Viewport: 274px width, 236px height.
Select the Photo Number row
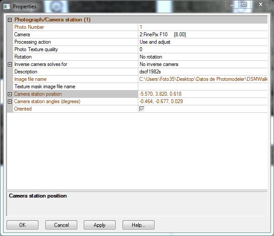tap(74, 27)
